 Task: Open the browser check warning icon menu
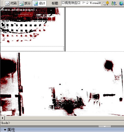[x=106, y=3]
